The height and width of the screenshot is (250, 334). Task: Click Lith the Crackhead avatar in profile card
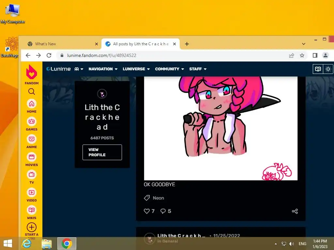pyautogui.click(x=102, y=94)
